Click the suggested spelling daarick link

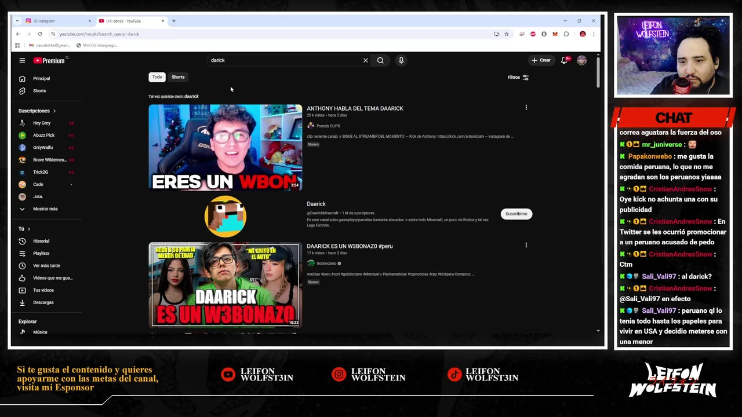pos(191,96)
